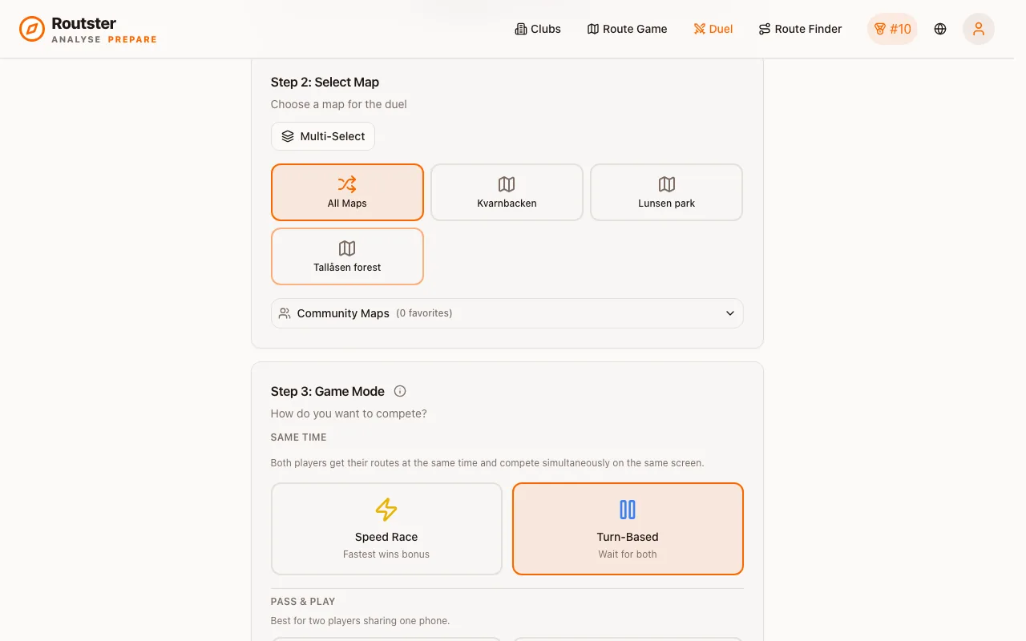The height and width of the screenshot is (641, 1026).
Task: Click the Community Maps chevron arrow
Action: [730, 313]
